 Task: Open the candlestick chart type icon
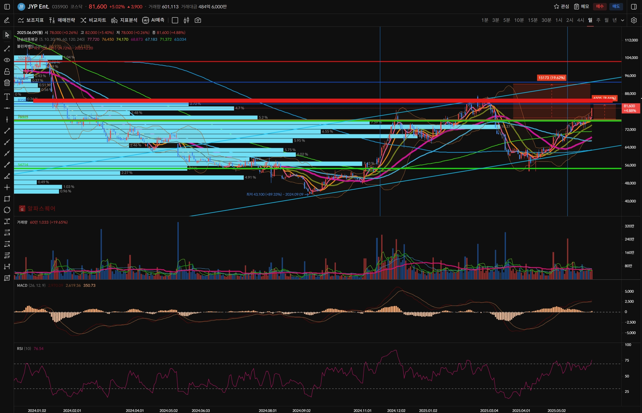[x=187, y=20]
